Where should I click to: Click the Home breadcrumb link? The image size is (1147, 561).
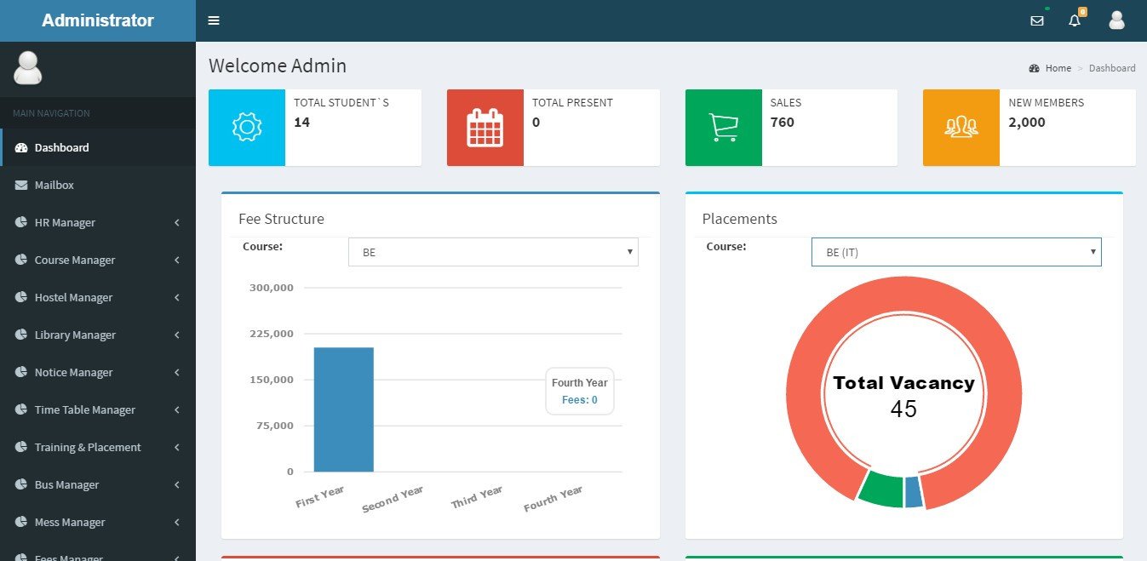tap(1058, 68)
